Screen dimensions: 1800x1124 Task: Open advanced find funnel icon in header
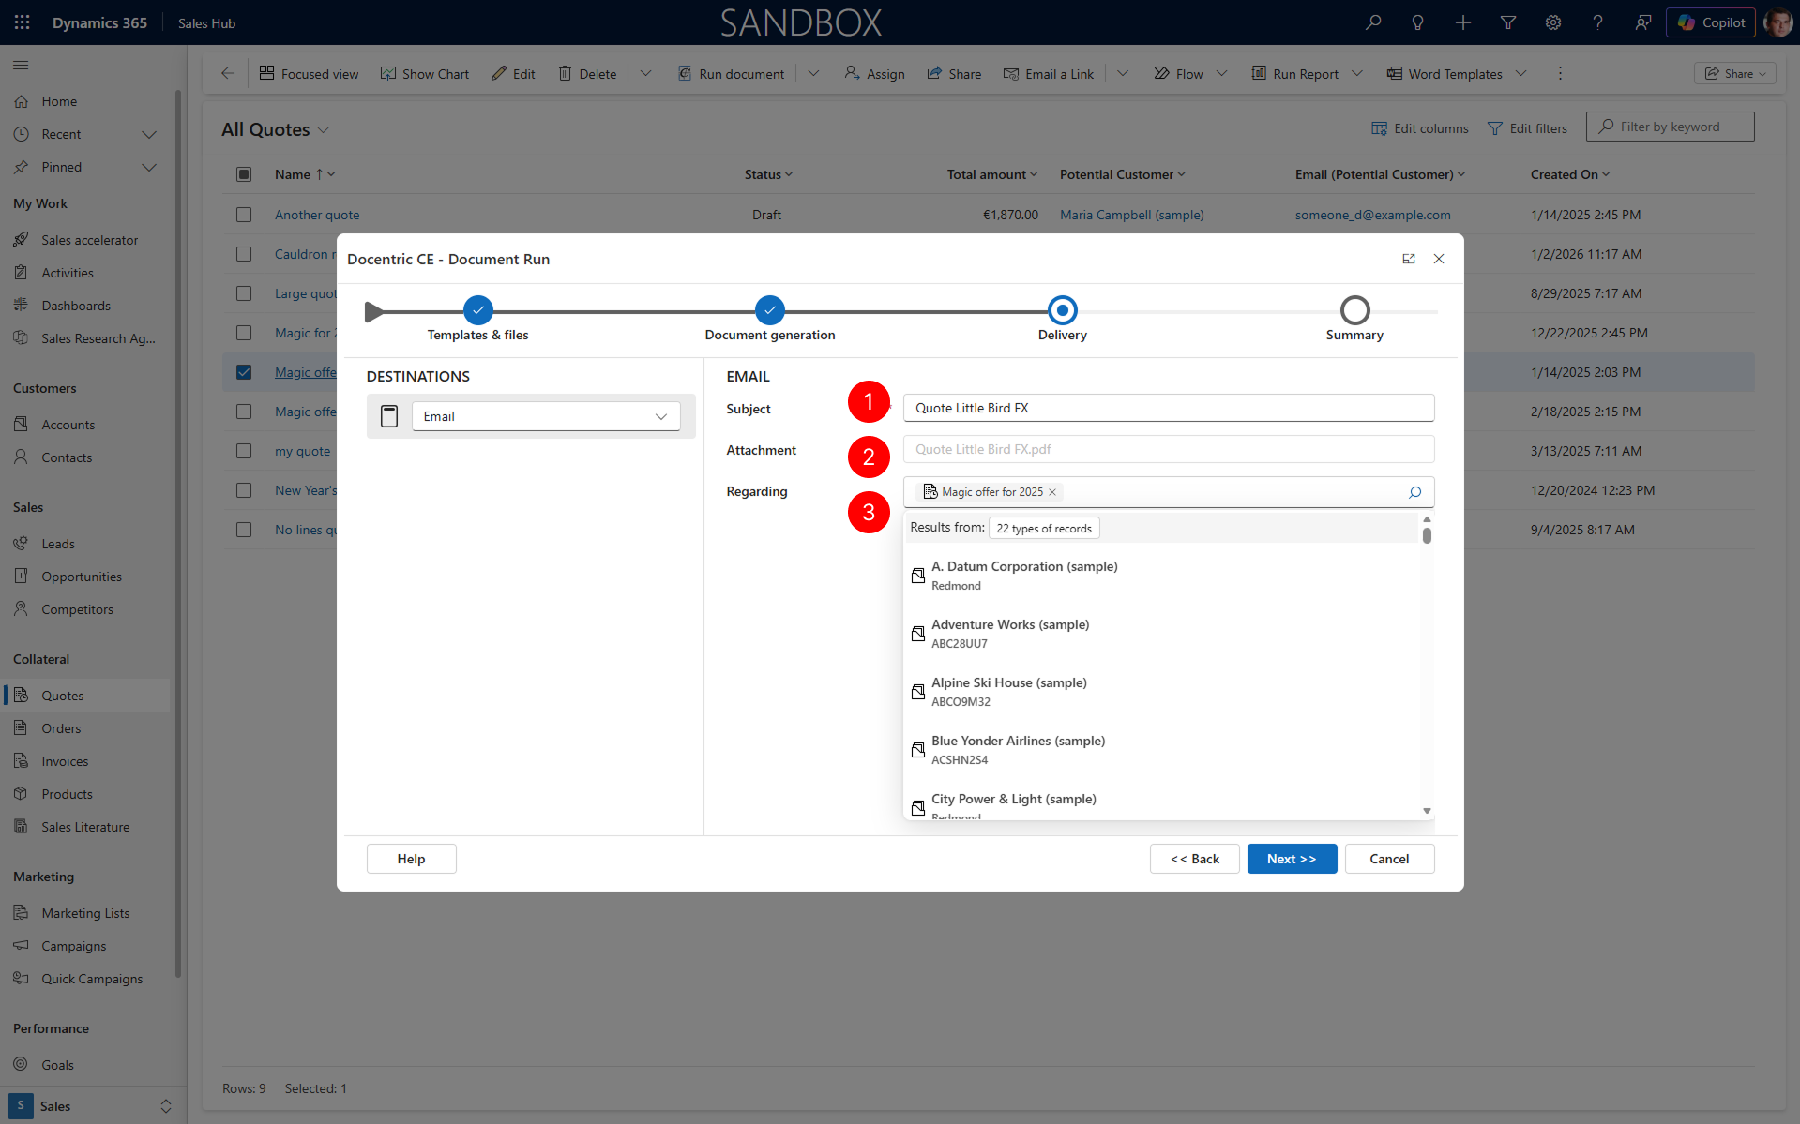point(1508,22)
